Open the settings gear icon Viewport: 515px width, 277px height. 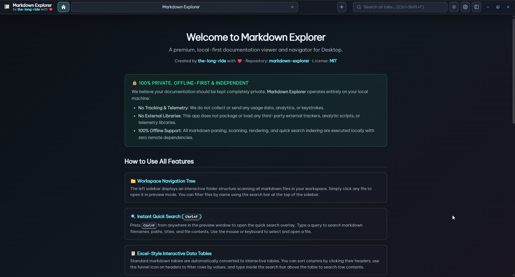[465, 7]
